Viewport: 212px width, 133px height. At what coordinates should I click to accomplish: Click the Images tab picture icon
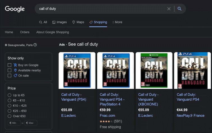pos(54,22)
